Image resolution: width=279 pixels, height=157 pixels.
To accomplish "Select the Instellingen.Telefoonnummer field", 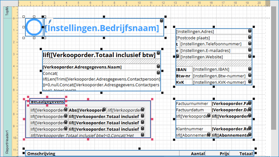I will coord(211,44).
